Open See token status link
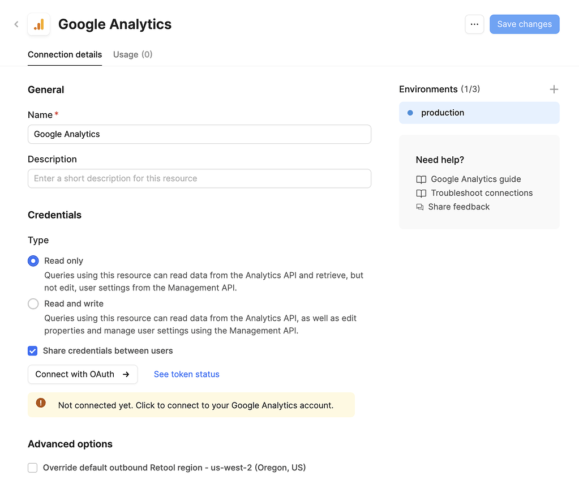 (x=186, y=374)
